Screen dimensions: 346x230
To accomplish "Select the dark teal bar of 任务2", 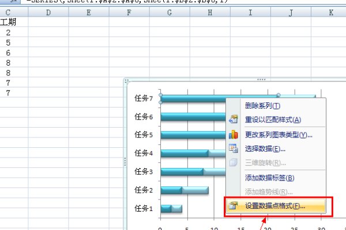I will click(171, 190).
